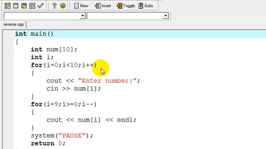Viewport: 266px width, 149px height.
Task: Click the "Enter number:" string literal
Action: tap(107, 81)
